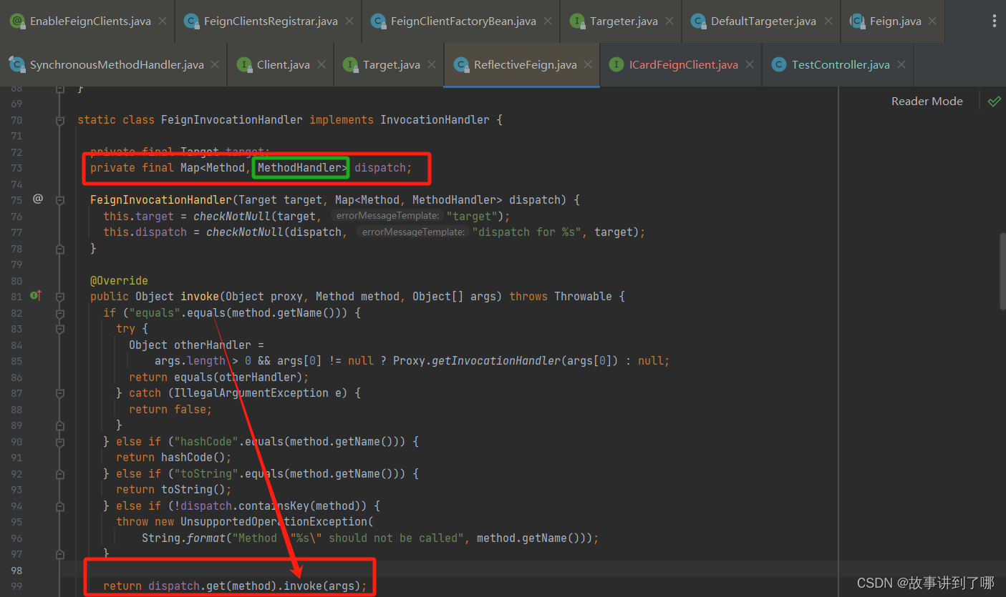1006x597 pixels.
Task: Click the green inspections checkmark icon
Action: point(994,102)
